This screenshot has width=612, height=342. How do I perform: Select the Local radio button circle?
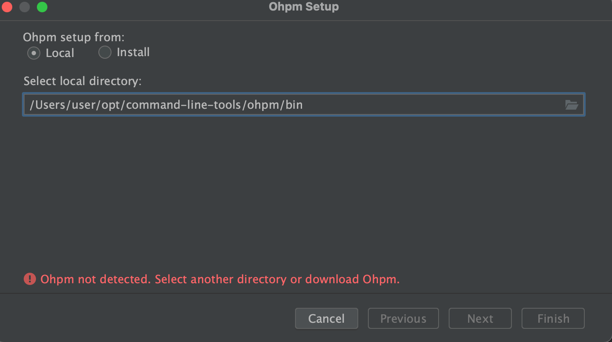point(34,53)
